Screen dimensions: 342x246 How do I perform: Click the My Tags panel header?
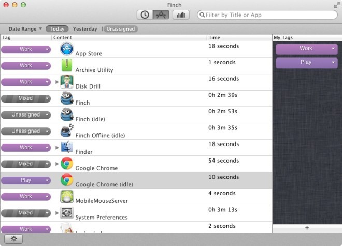click(307, 37)
